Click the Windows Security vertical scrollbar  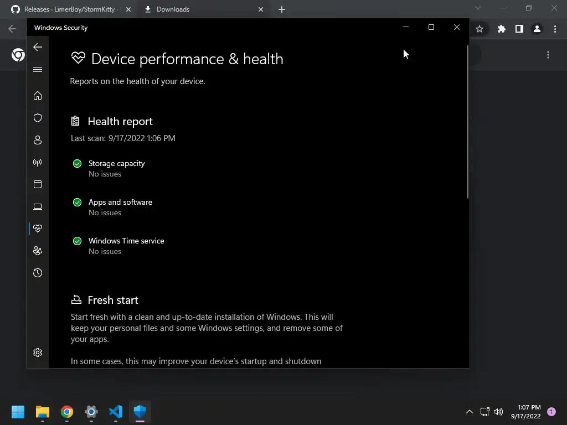click(467, 122)
